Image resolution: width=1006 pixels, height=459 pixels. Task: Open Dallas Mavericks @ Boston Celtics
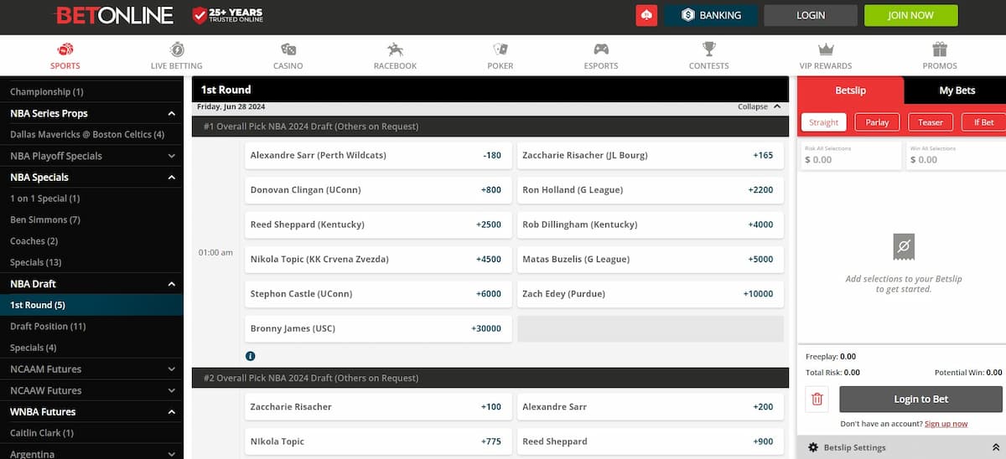87,134
